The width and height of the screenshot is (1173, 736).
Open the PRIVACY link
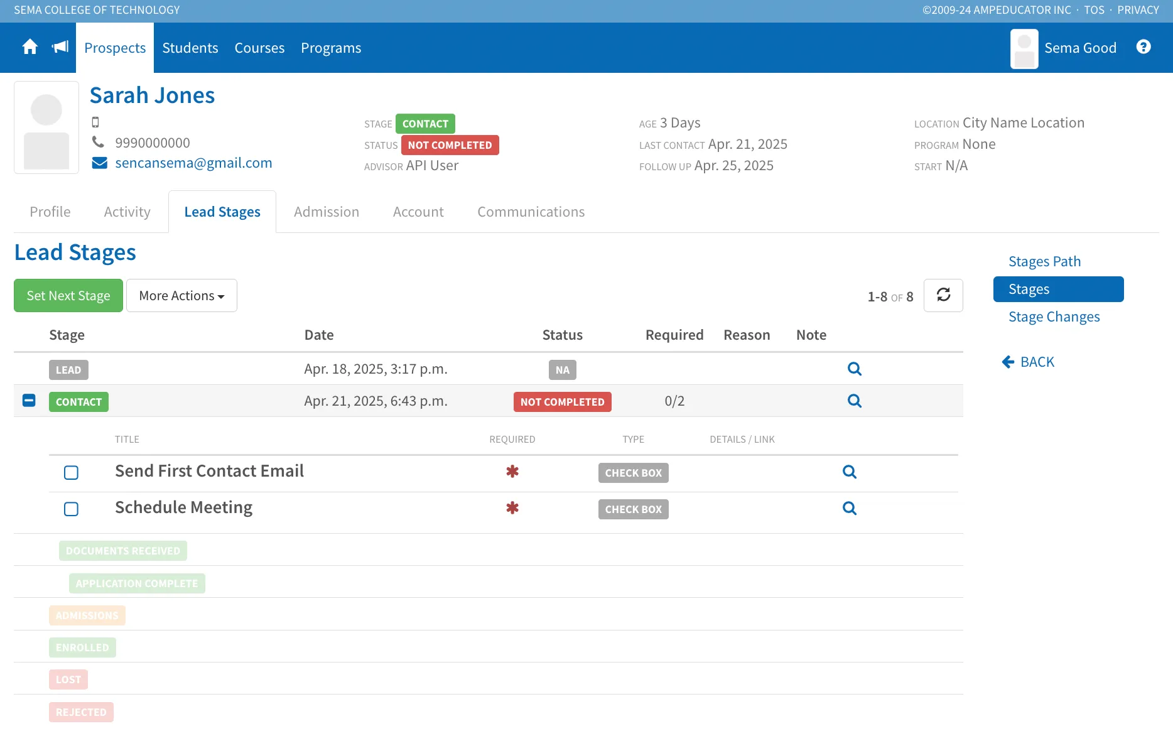pos(1138,10)
